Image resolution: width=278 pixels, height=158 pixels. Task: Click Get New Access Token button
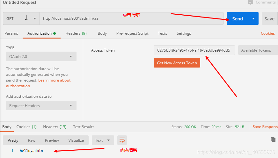point(177,63)
